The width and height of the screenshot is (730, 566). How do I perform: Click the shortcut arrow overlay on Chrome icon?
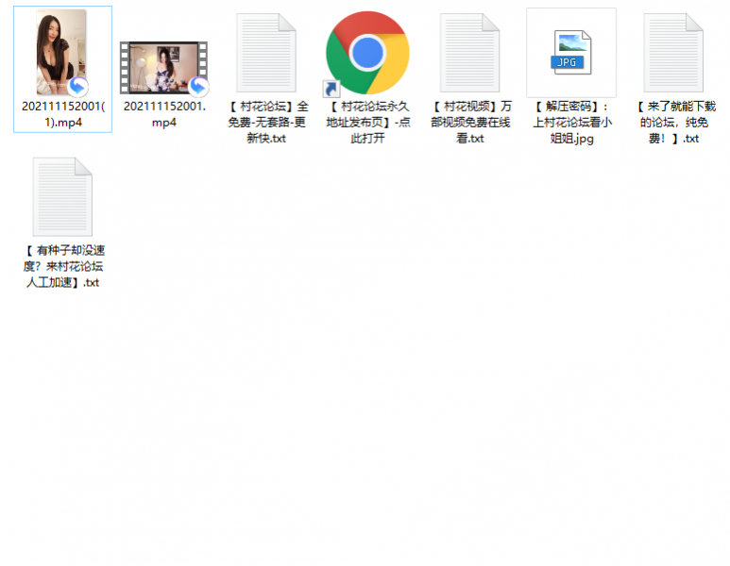tap(331, 90)
